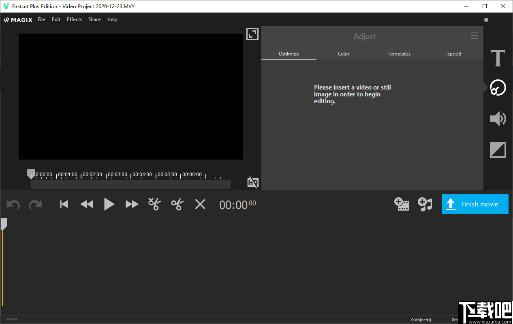
Task: Open the Fade transitions panel
Action: 498,149
